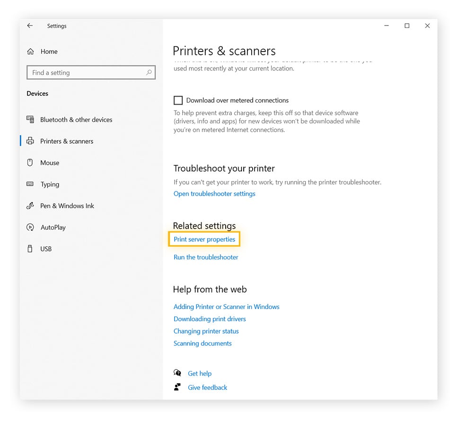459x422 pixels.
Task: Click the Printers & scanners printer icon
Action: (29, 141)
